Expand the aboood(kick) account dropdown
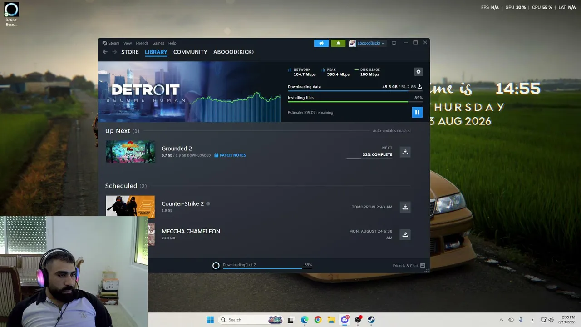This screenshot has height=327, width=581. click(x=383, y=44)
